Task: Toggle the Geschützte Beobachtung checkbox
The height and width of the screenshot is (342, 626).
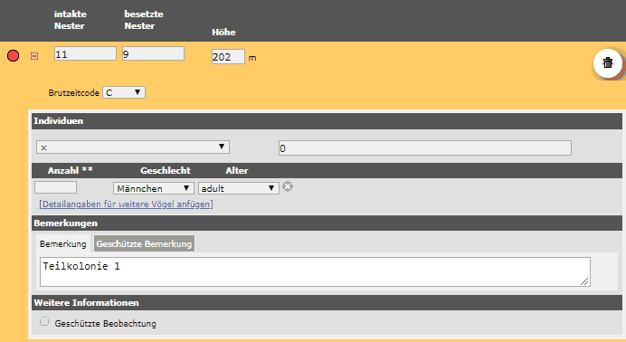Action: tap(44, 321)
